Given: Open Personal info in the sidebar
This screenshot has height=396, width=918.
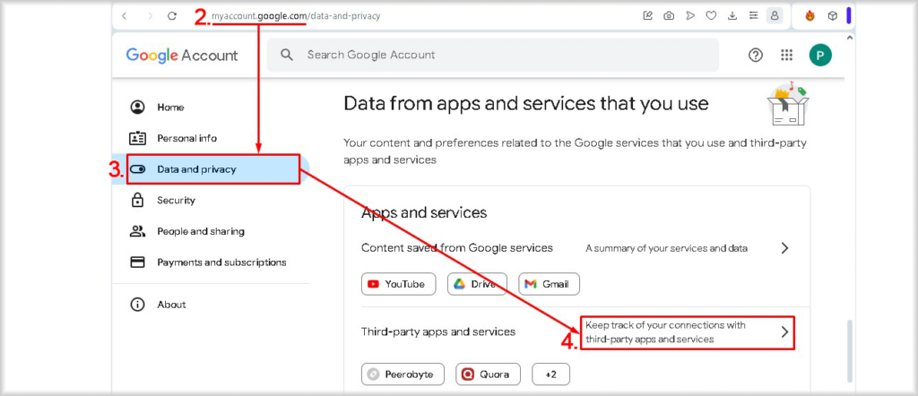Looking at the screenshot, I should coord(211,139).
